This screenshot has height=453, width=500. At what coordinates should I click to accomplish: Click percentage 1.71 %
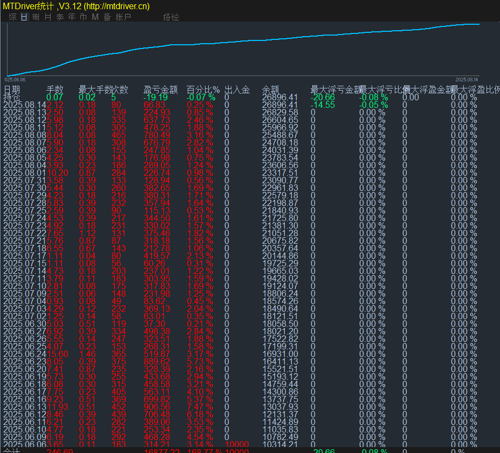[x=200, y=195]
